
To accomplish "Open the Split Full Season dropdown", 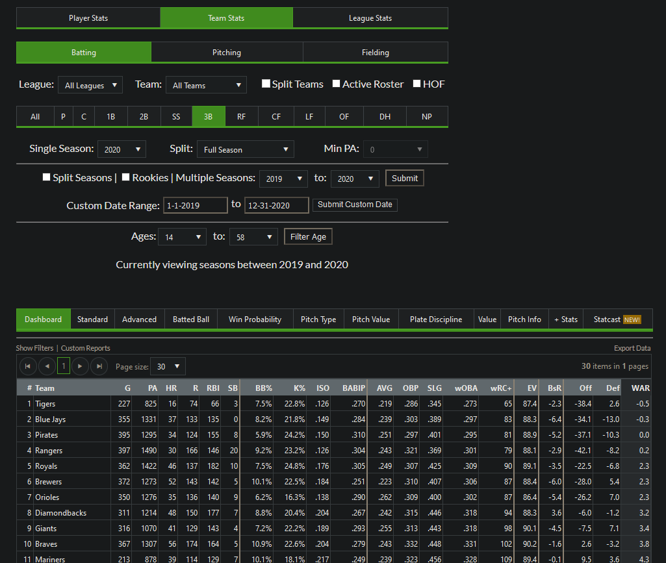I will 246,149.
